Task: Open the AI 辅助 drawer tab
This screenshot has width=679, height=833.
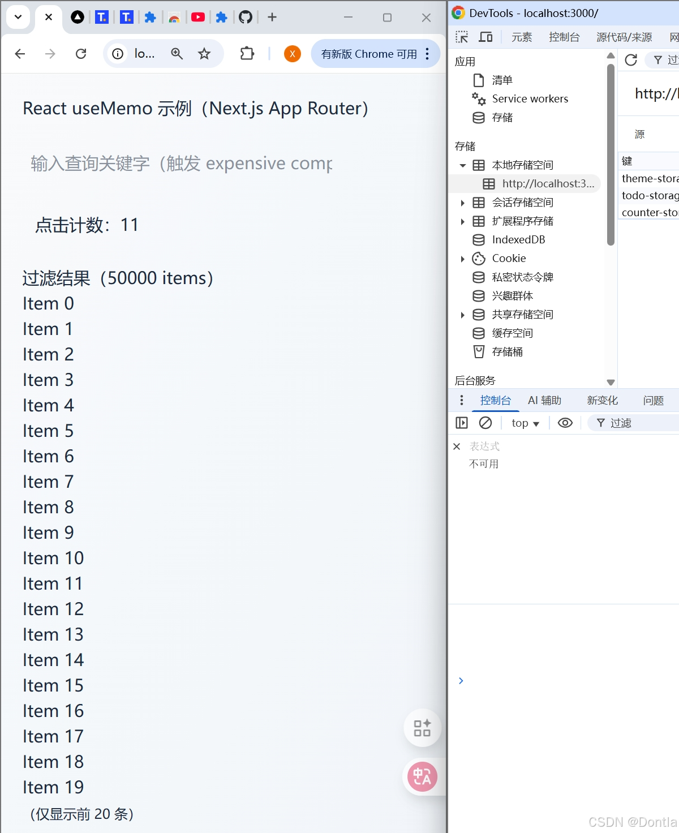Action: point(544,401)
